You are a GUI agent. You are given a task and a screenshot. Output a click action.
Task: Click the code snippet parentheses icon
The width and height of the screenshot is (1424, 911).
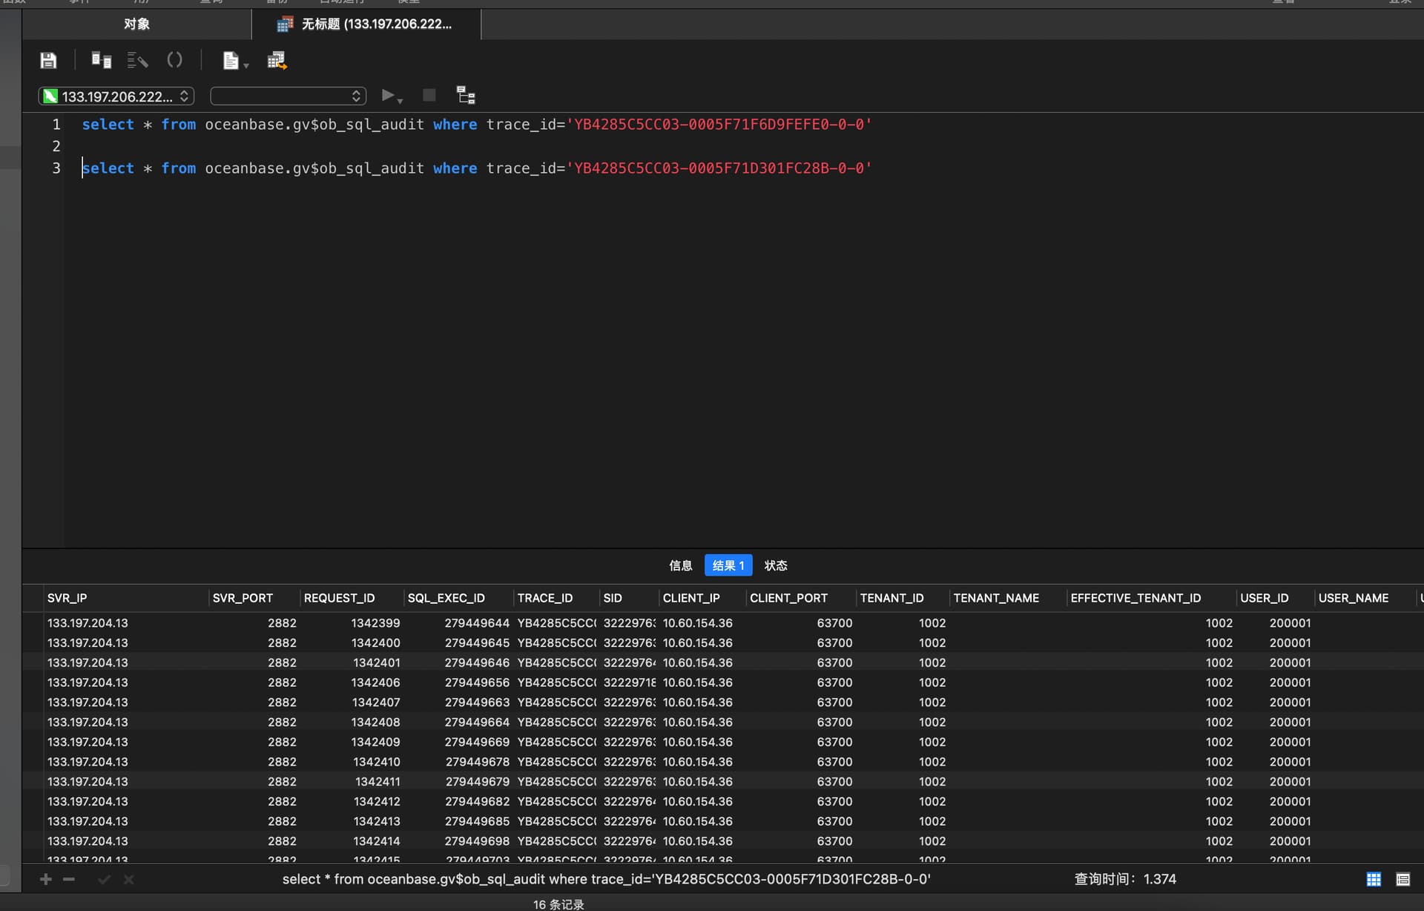tap(174, 60)
